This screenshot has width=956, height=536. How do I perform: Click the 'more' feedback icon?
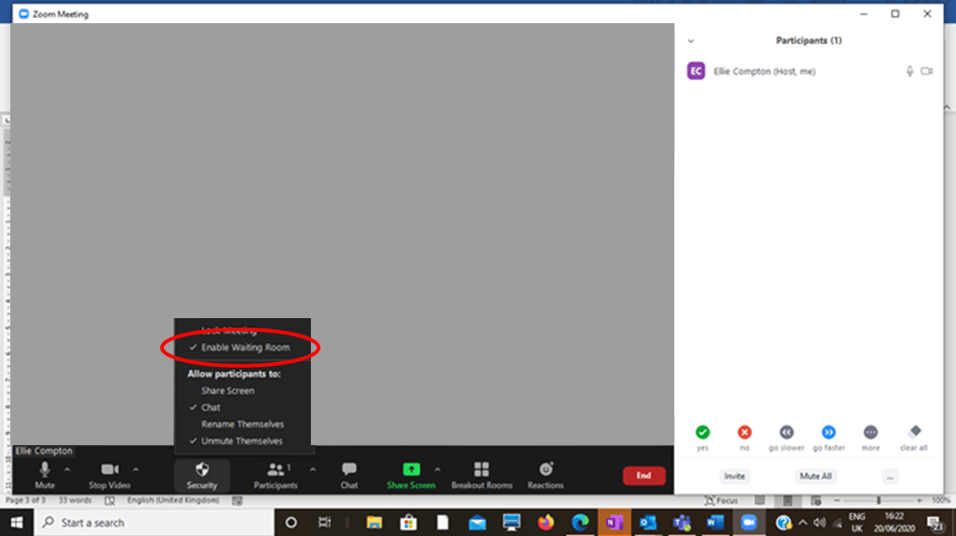click(x=871, y=432)
